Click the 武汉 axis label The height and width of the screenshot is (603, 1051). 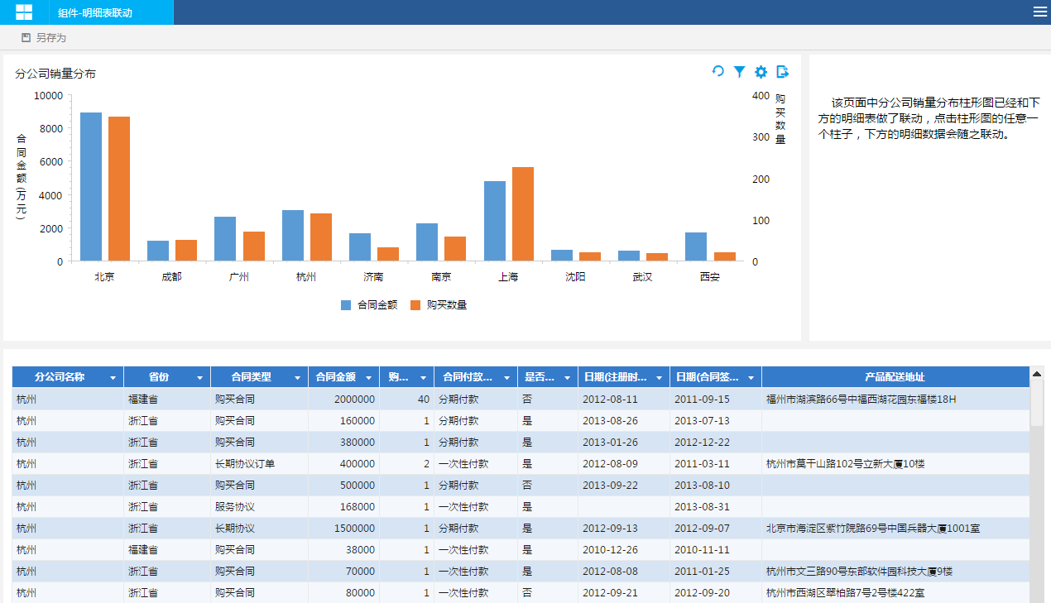coord(642,277)
